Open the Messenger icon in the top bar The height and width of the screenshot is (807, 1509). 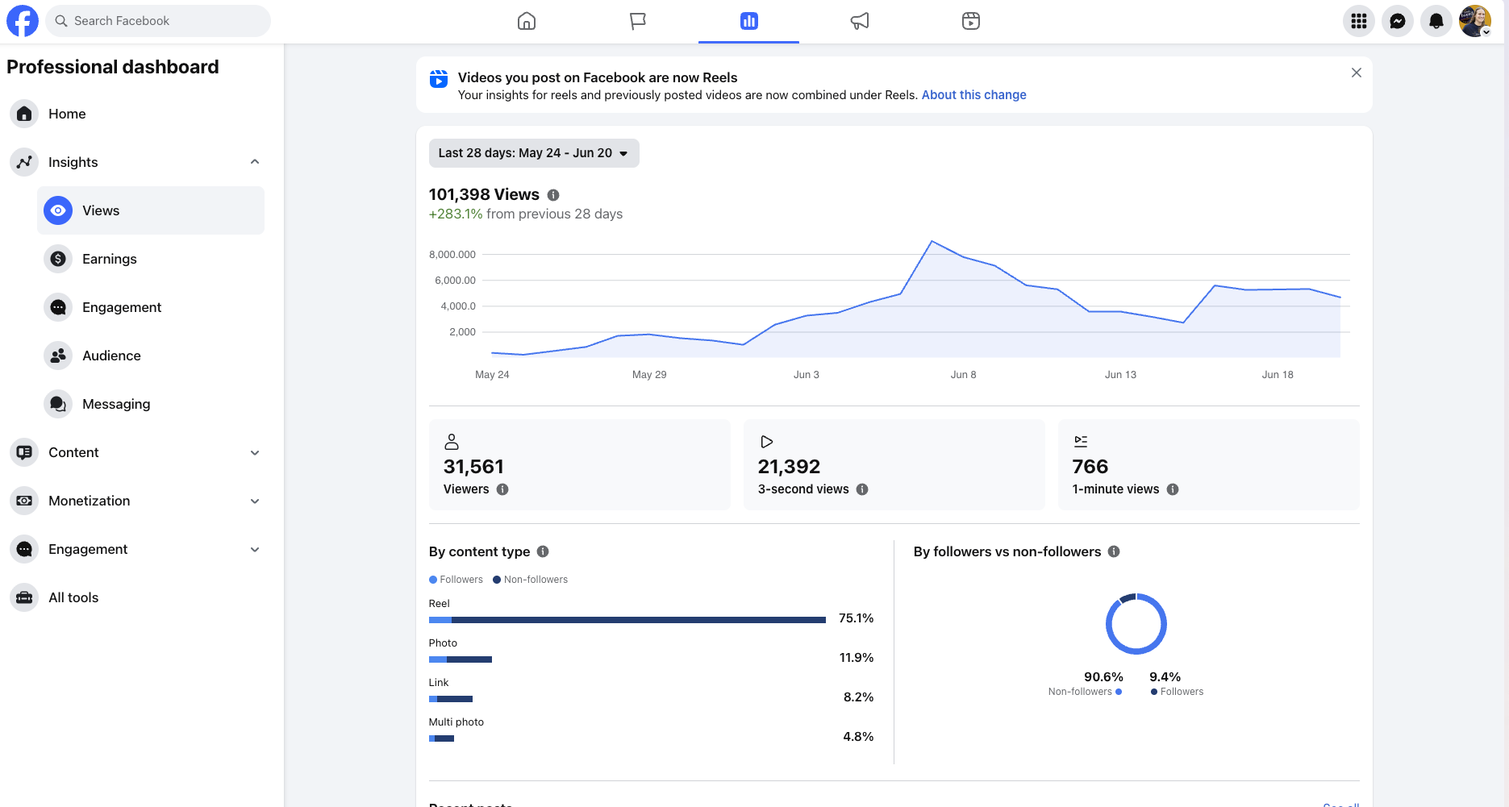tap(1398, 21)
